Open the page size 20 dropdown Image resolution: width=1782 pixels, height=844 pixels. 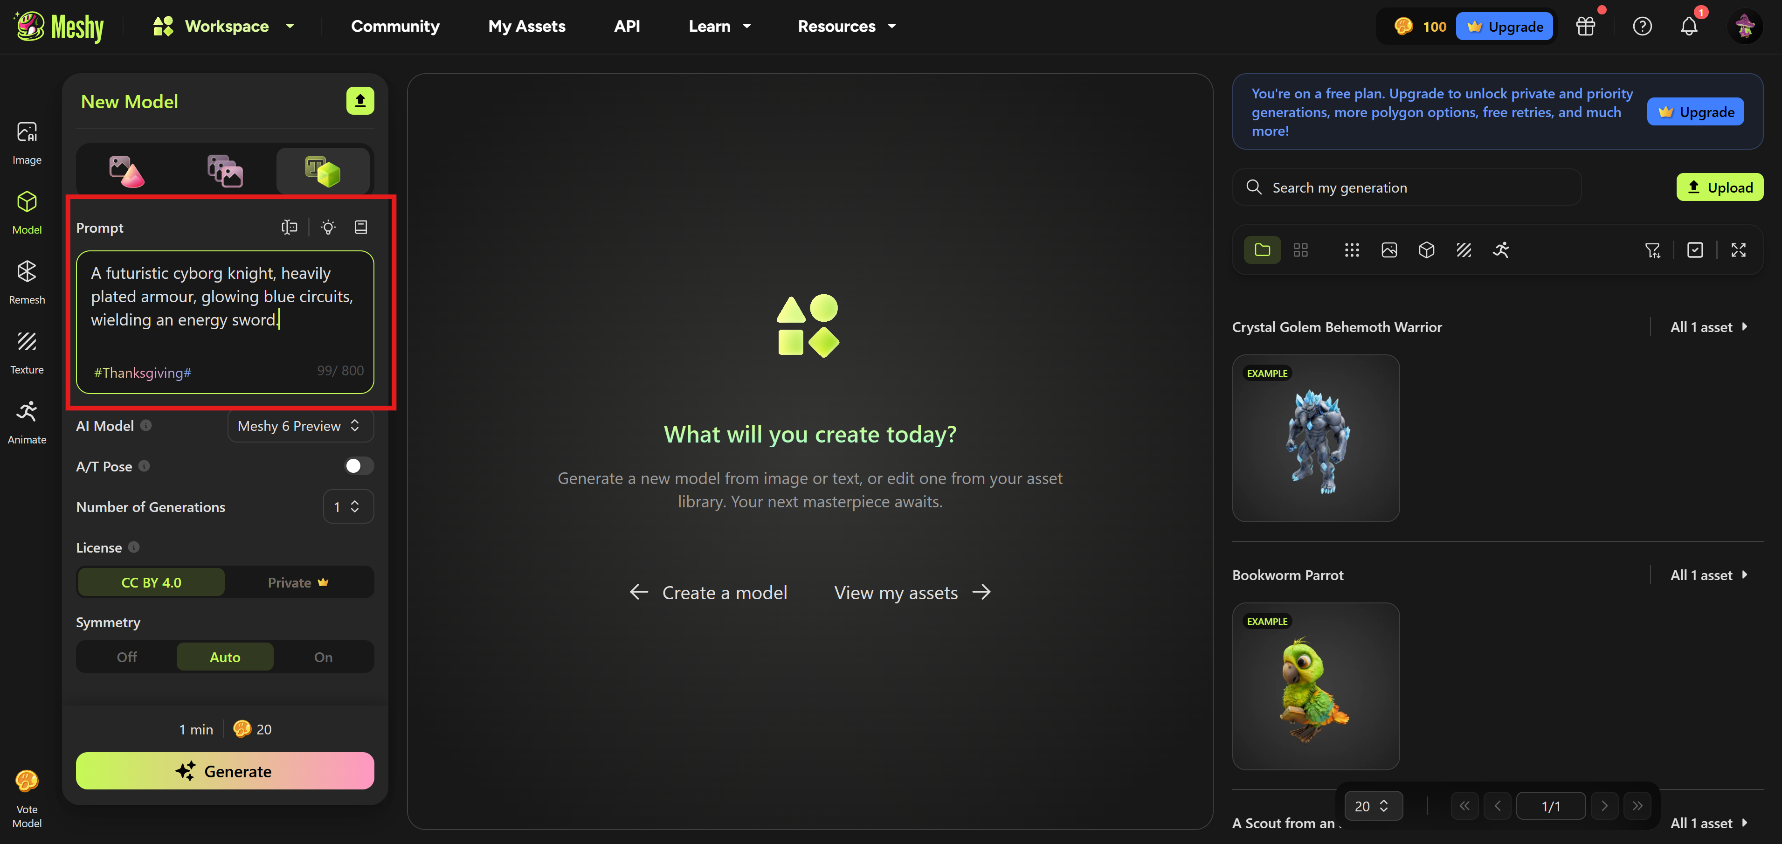coord(1373,806)
